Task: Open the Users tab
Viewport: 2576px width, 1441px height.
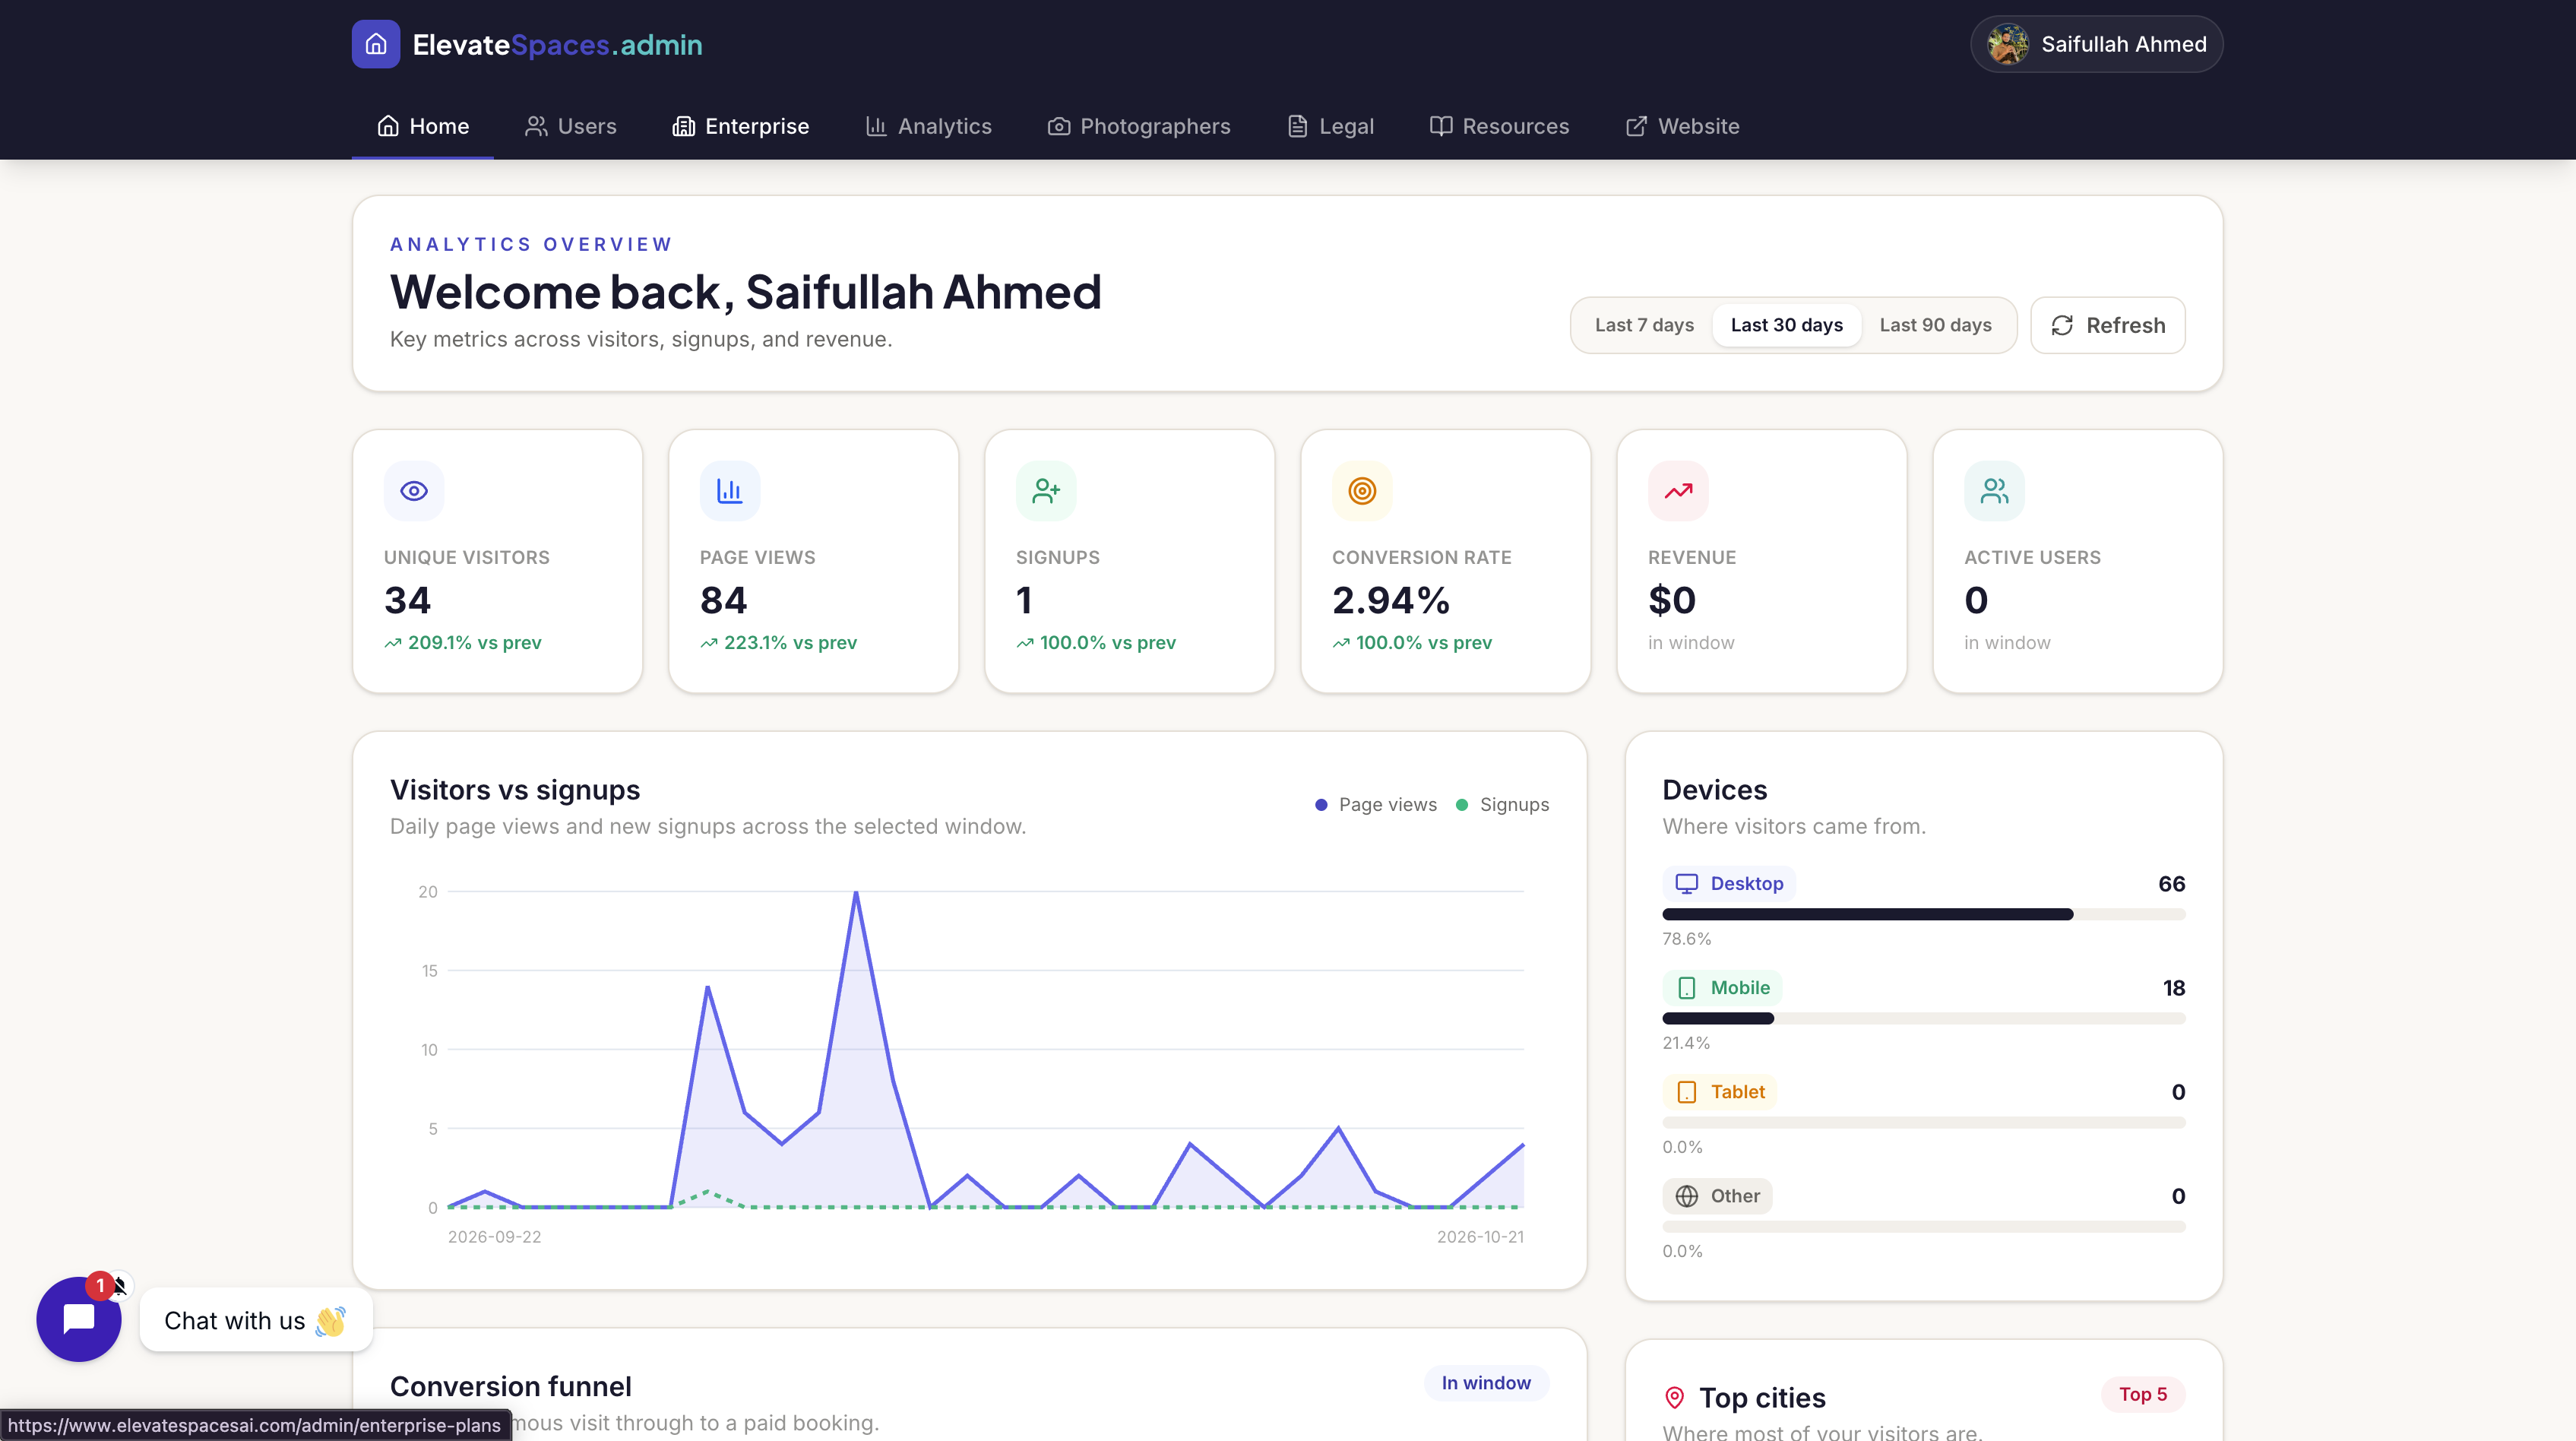Action: pyautogui.click(x=571, y=126)
